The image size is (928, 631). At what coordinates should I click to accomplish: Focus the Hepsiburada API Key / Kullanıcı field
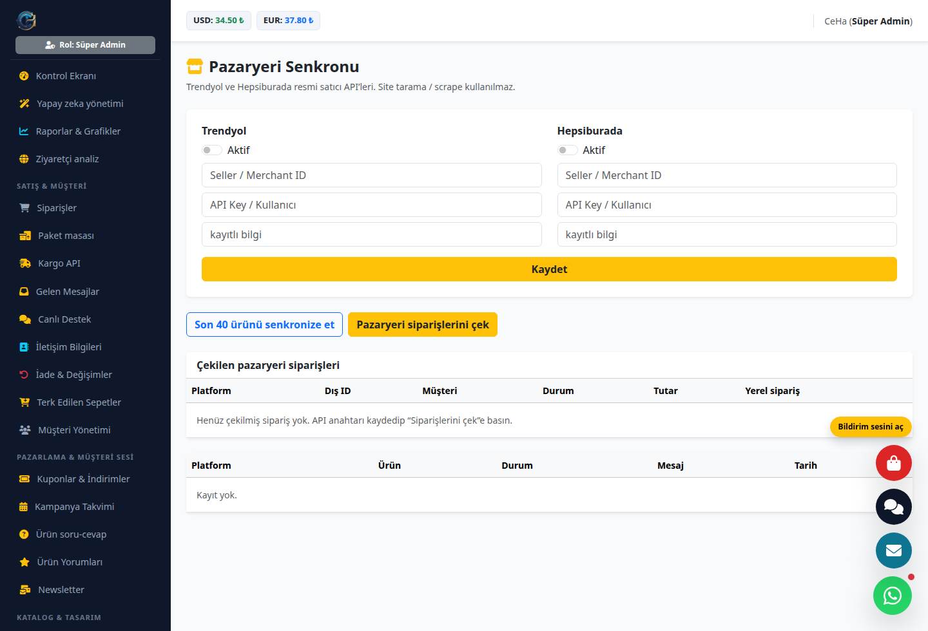[727, 205]
